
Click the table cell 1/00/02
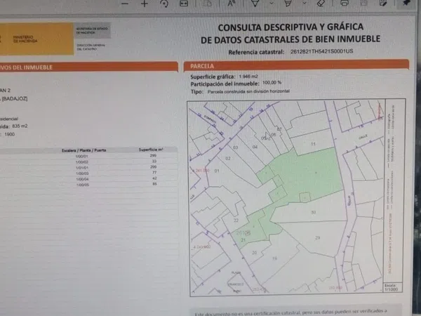(x=82, y=162)
